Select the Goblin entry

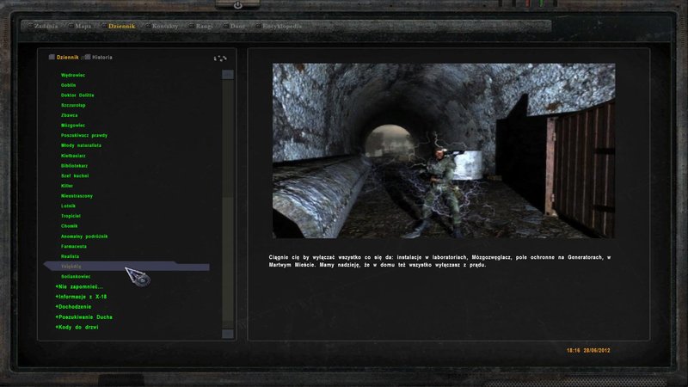[x=69, y=85]
